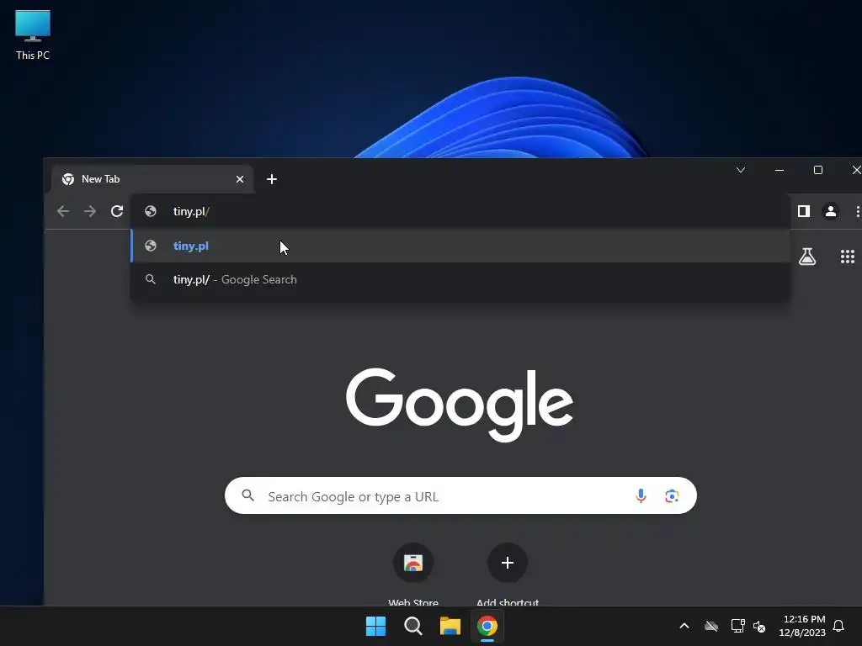This screenshot has width=862, height=646.
Task: Open Windows taskbar Search
Action: tap(412, 626)
